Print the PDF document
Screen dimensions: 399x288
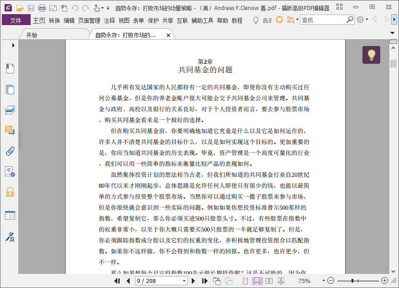pos(42,8)
